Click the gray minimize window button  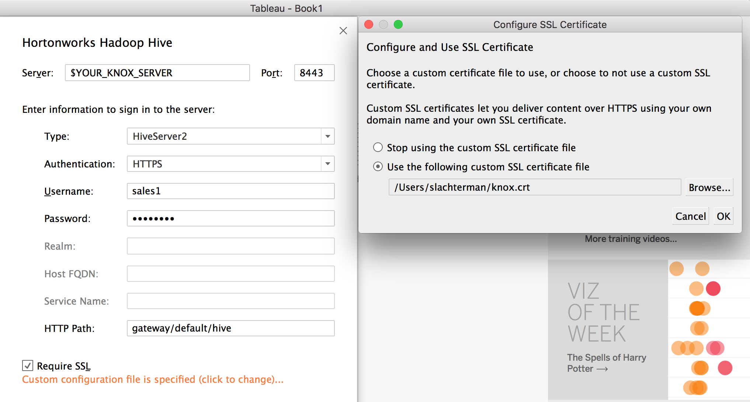pos(383,24)
